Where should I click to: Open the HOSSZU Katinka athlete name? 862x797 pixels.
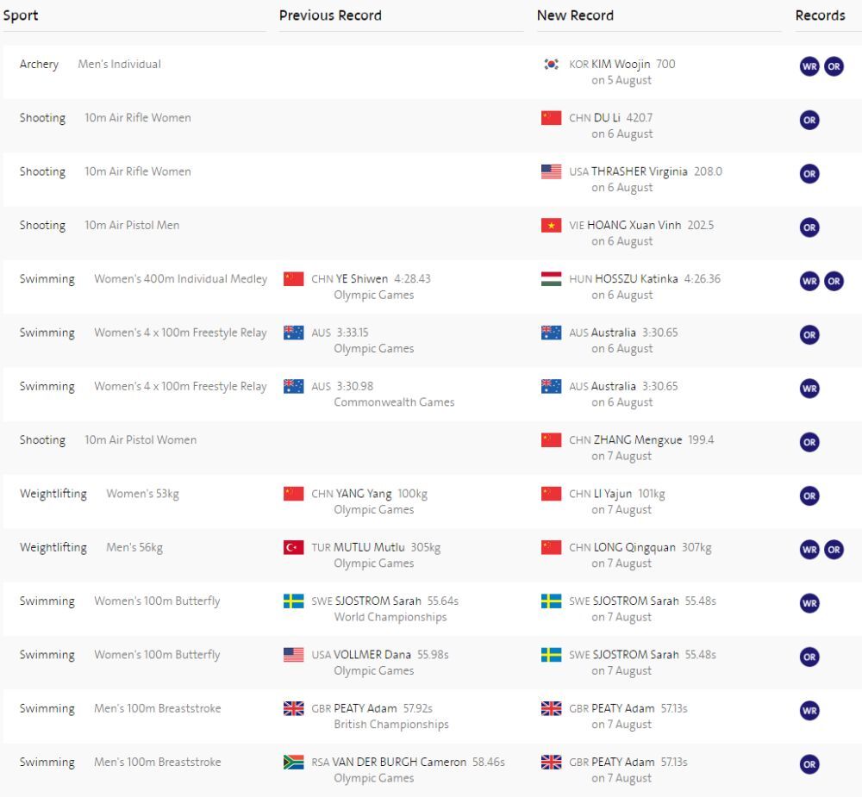[x=636, y=279]
